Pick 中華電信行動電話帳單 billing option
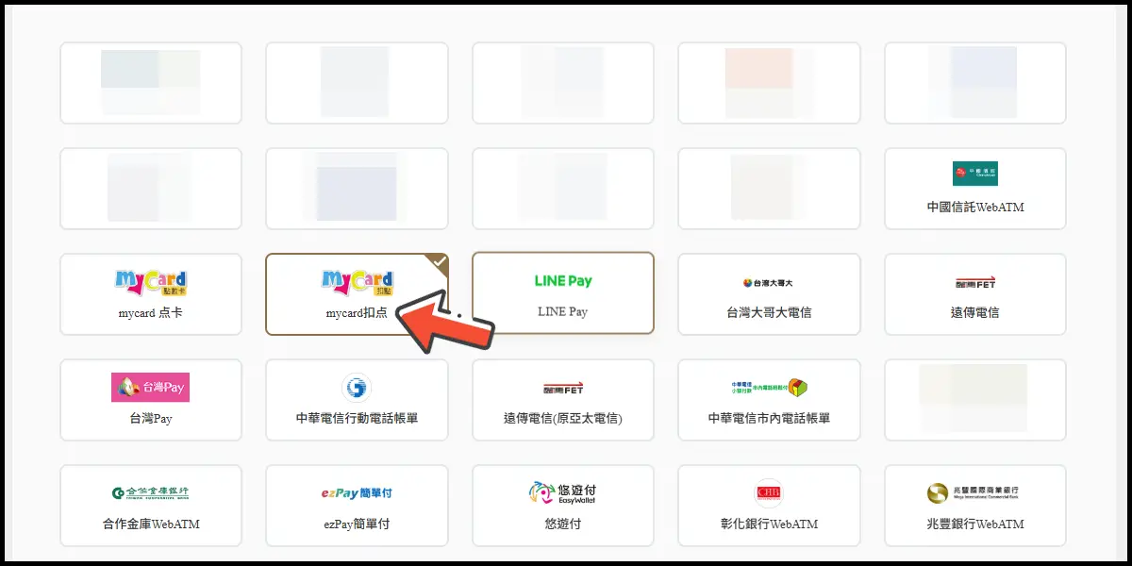Viewport: 1132px width, 566px height. [x=357, y=399]
